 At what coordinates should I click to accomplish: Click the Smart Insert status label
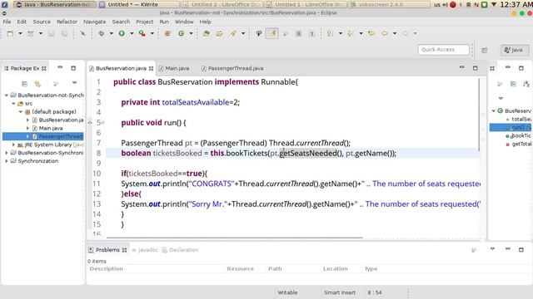[x=340, y=292]
